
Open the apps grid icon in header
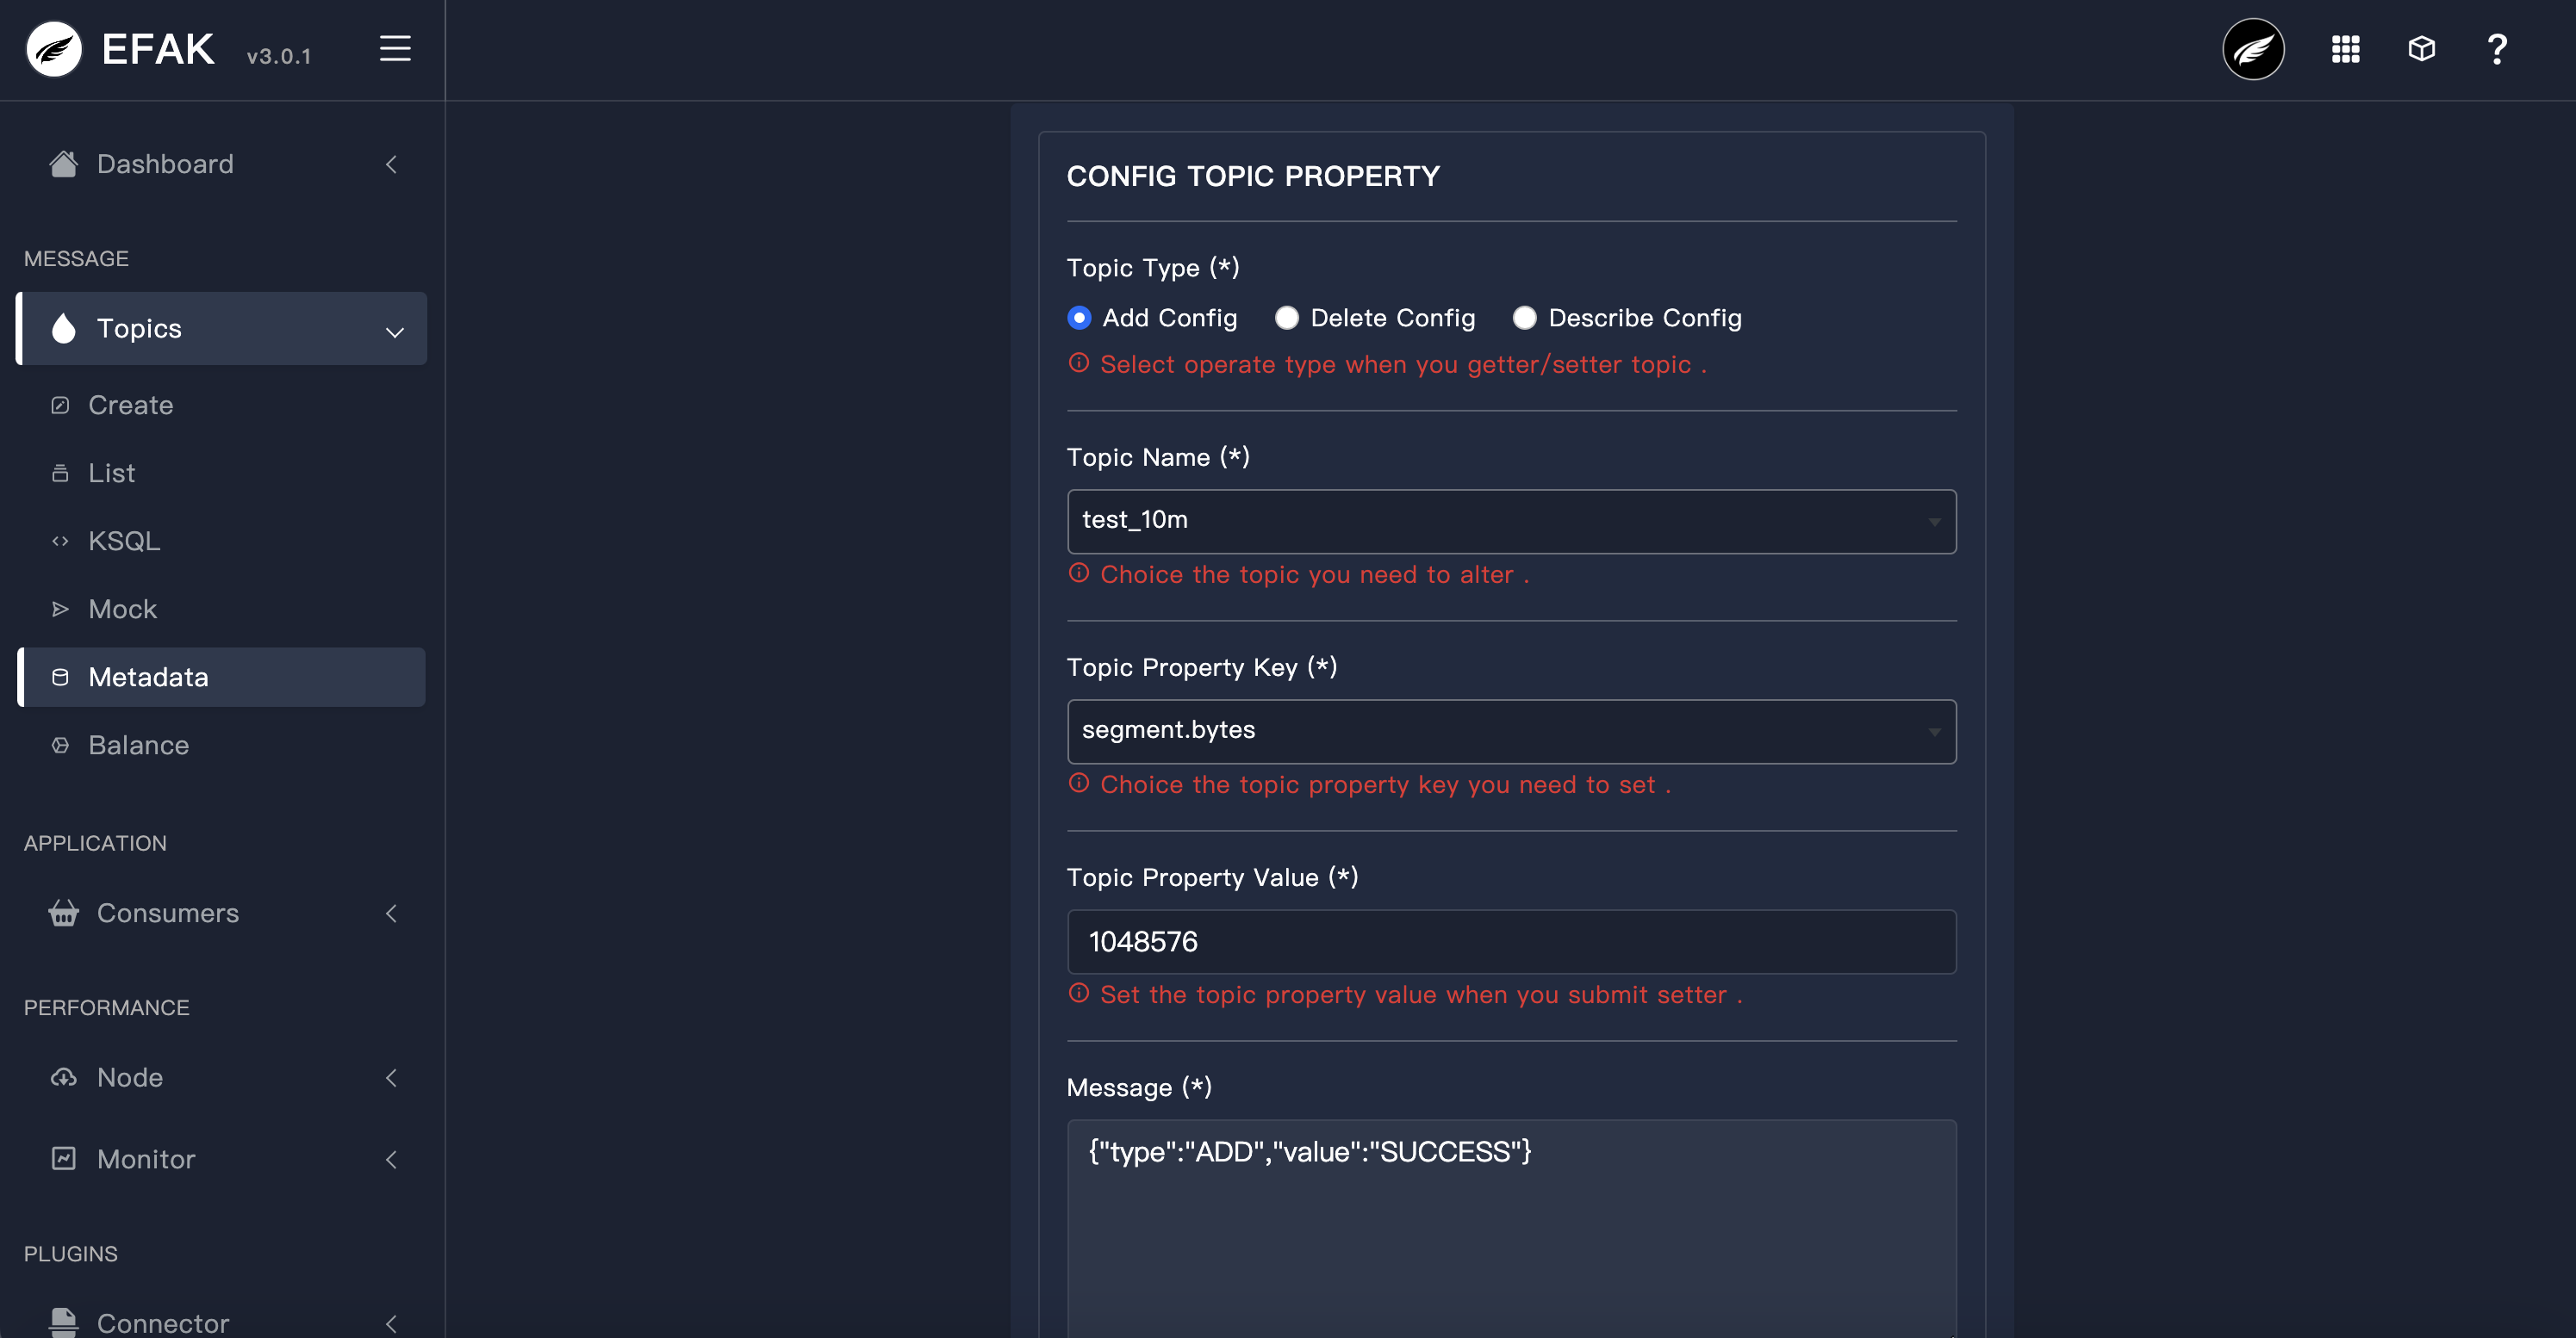click(2345, 49)
